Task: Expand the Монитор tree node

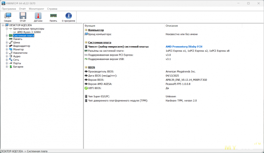Action: (7, 49)
